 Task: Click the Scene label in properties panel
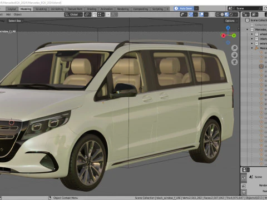[258, 177]
